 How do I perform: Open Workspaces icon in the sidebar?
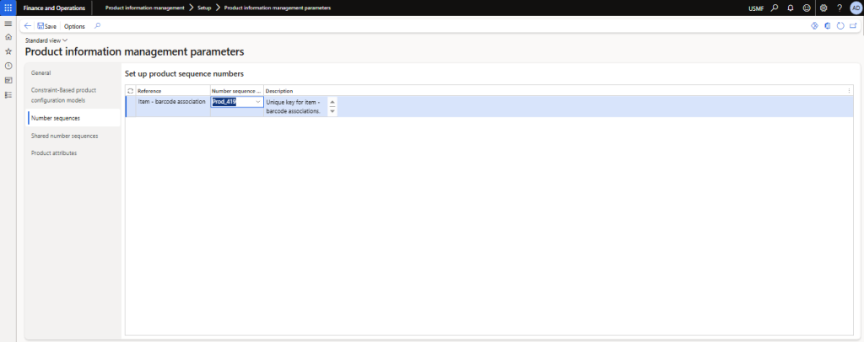tap(8, 80)
